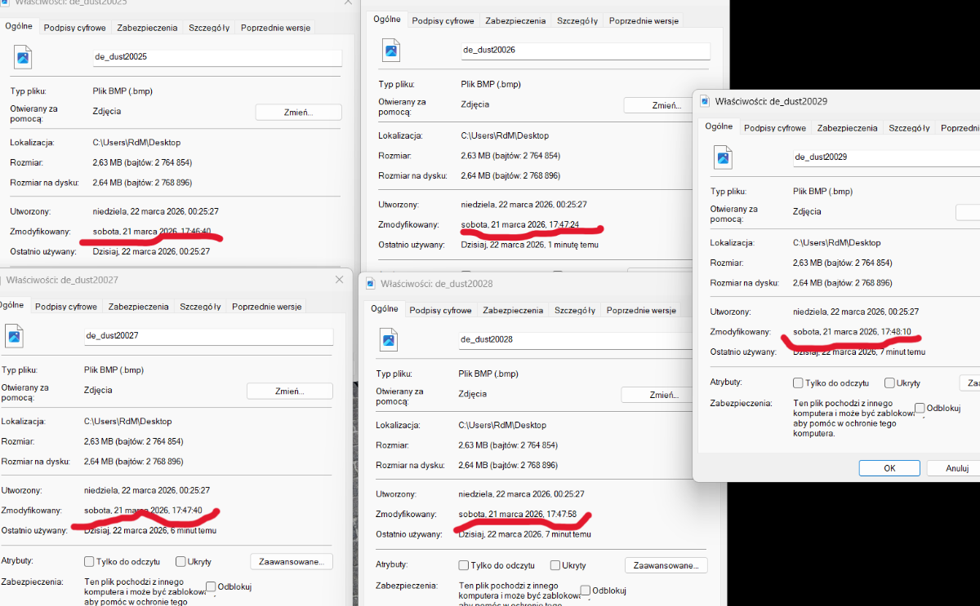Click the title bar icon of de_dust20028 window
980x606 pixels.
(x=372, y=283)
